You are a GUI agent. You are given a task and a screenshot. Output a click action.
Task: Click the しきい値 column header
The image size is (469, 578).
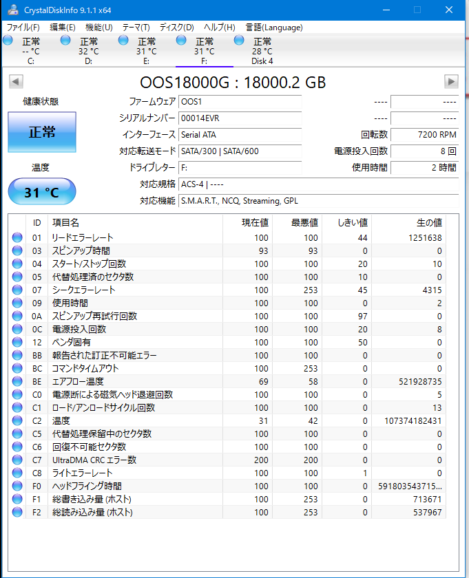(x=346, y=223)
